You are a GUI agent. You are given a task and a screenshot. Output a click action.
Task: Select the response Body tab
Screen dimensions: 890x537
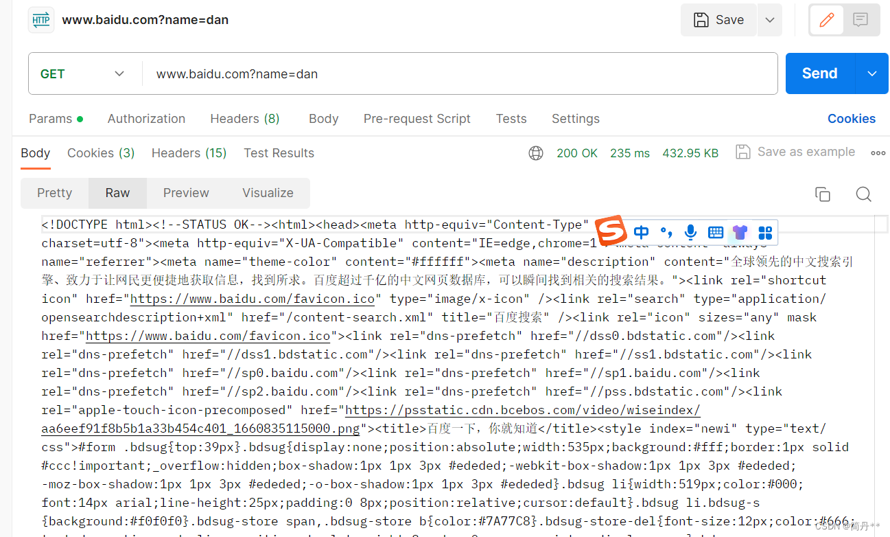36,153
